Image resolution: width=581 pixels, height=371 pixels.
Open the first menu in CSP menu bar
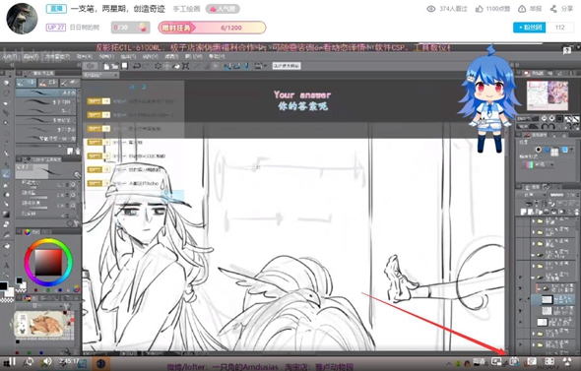[x=10, y=57]
